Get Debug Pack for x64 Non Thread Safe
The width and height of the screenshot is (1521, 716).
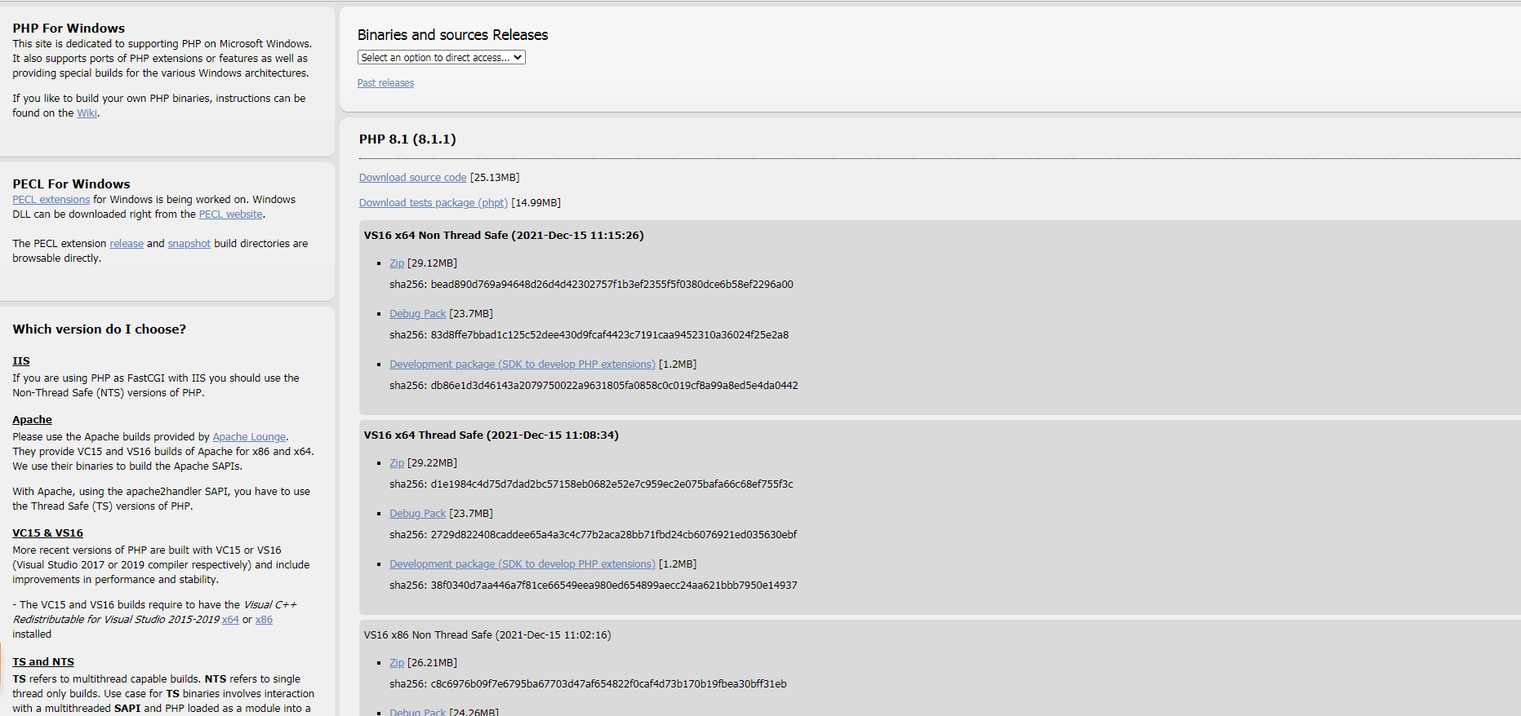(417, 314)
